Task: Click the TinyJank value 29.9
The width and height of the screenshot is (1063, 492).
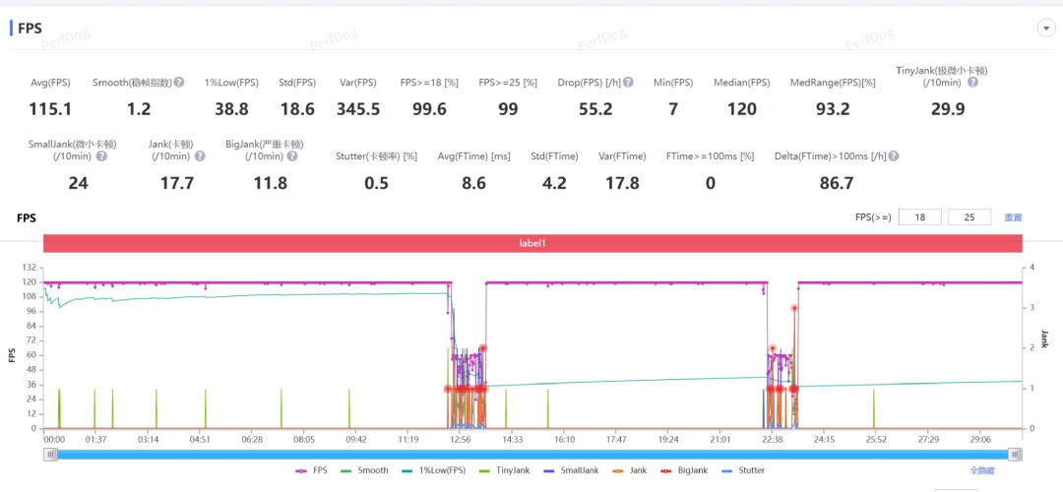Action: [948, 108]
